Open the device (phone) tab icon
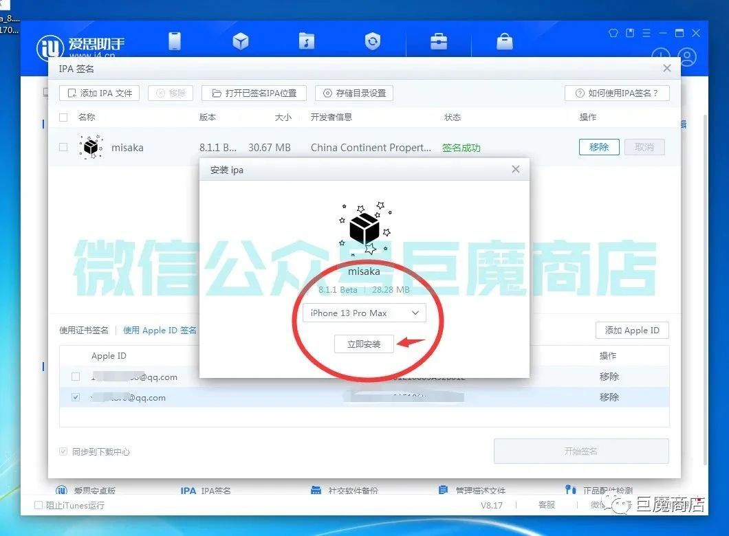Screen dimensions: 729x536 [x=175, y=41]
